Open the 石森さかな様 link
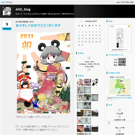The width and height of the screenshot is (135, 135). click(120, 120)
